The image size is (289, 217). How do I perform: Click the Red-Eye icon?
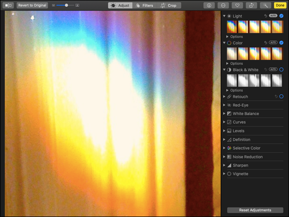click(229, 105)
